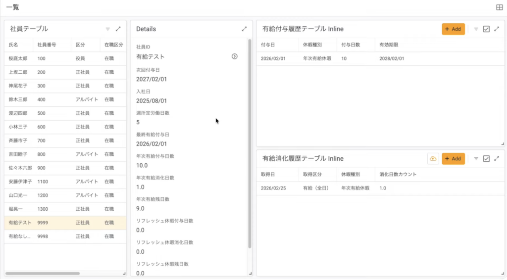Expand the Details panel to full screen

tap(244, 29)
